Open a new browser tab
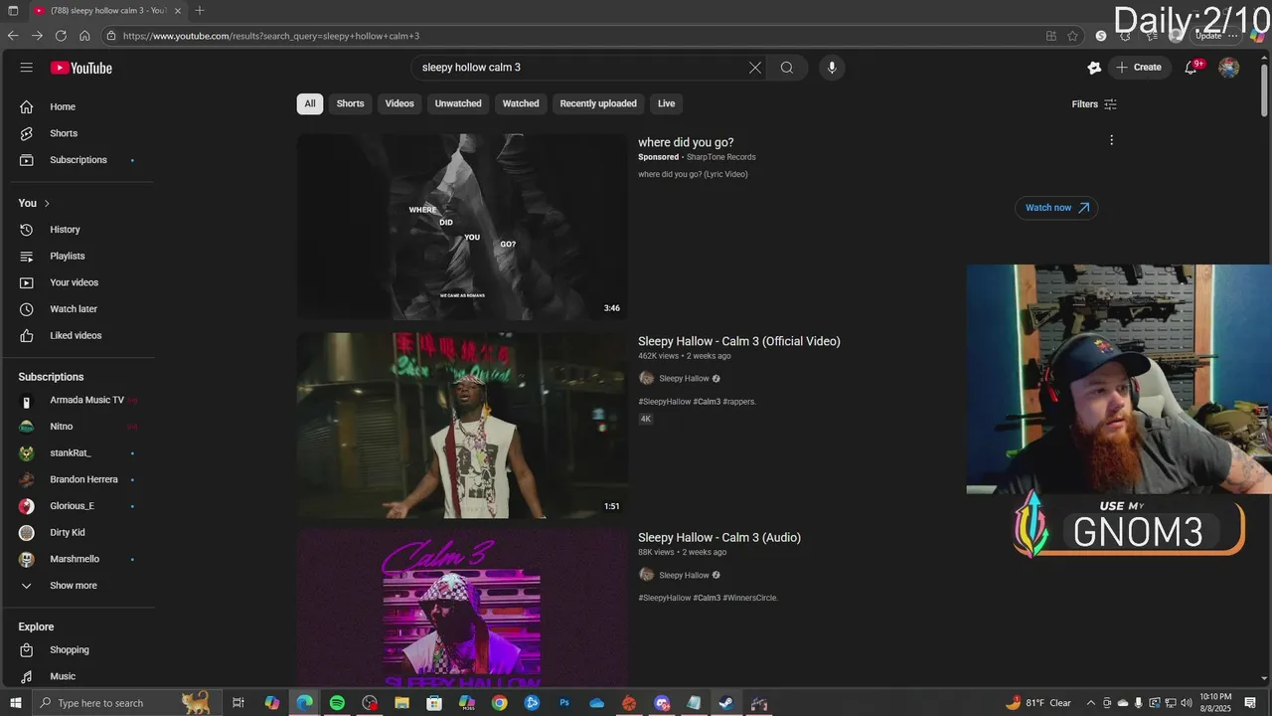This screenshot has width=1272, height=716. [200, 11]
